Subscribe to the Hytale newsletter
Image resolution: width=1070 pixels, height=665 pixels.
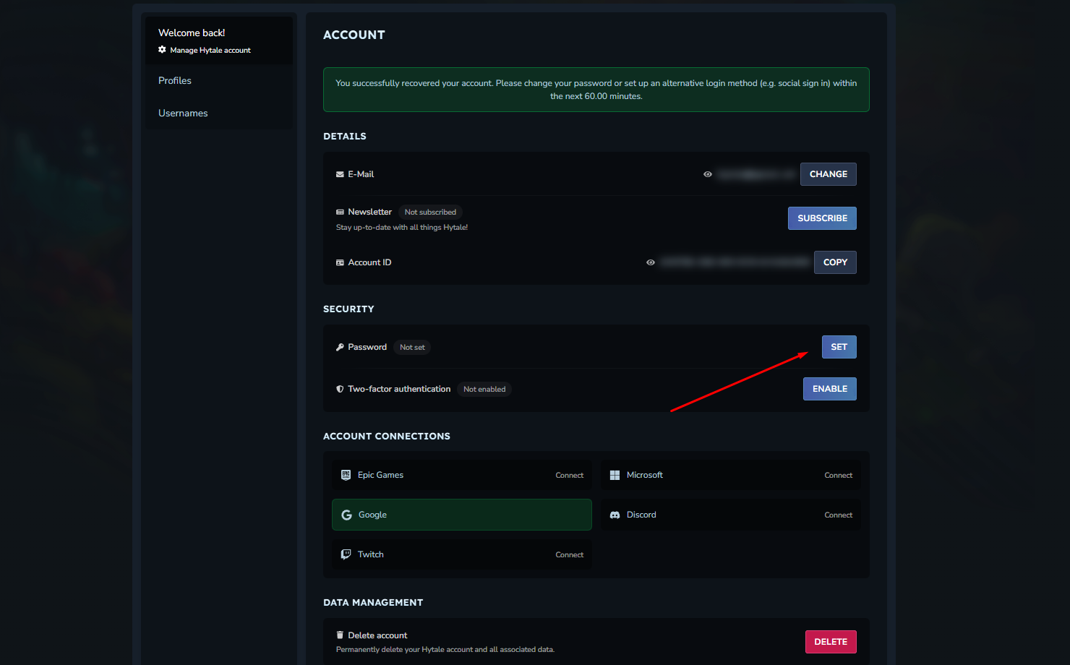[822, 218]
